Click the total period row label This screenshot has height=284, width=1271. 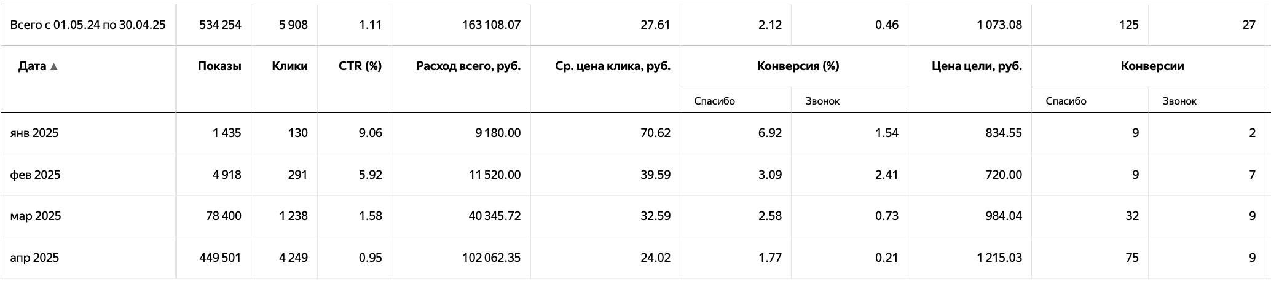coord(88,25)
